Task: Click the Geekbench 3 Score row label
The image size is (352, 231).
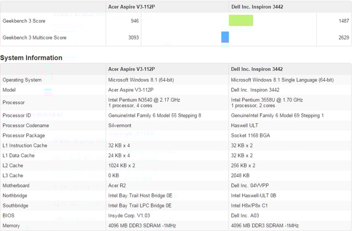Action: point(25,21)
